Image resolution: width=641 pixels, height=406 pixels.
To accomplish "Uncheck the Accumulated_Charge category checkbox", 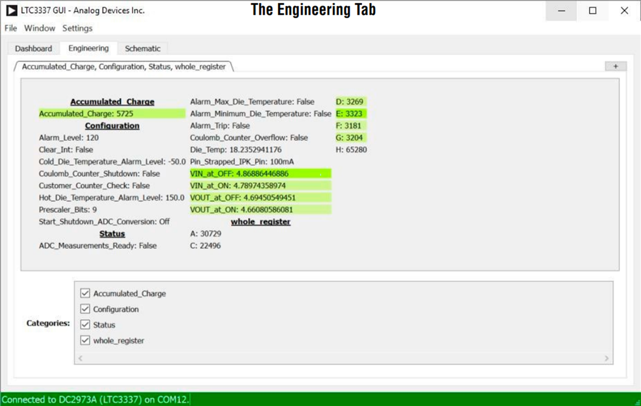I will click(x=84, y=293).
